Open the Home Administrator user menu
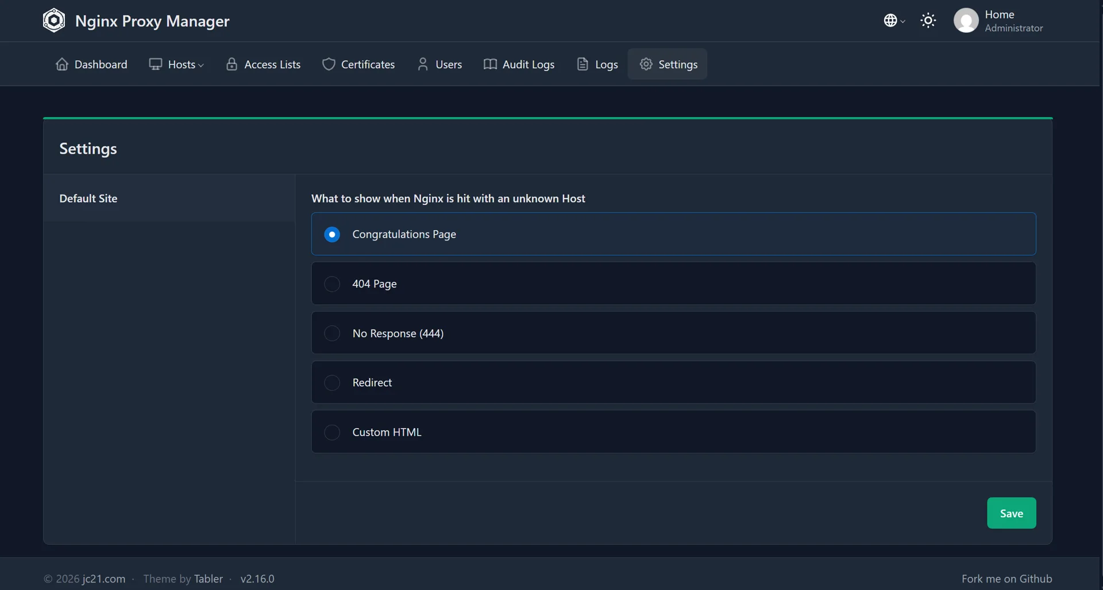Viewport: 1103px width, 590px height. [998, 21]
